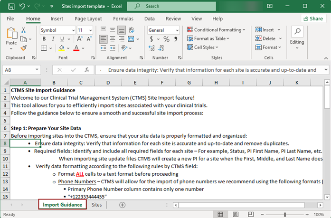Screen dimensions: 331x218
Task: Apply percent style to the cell
Action: click(x=166, y=39)
